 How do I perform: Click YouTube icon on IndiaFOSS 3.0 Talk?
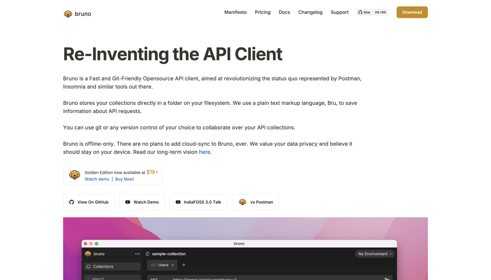[178, 202]
